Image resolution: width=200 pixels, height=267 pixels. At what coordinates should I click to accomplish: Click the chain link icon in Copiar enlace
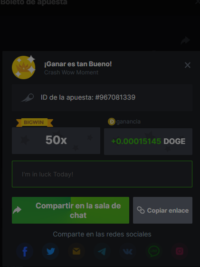(141, 210)
